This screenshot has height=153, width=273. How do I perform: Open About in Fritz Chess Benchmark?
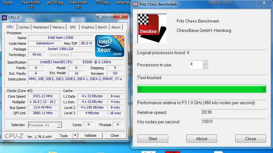click(x=201, y=139)
